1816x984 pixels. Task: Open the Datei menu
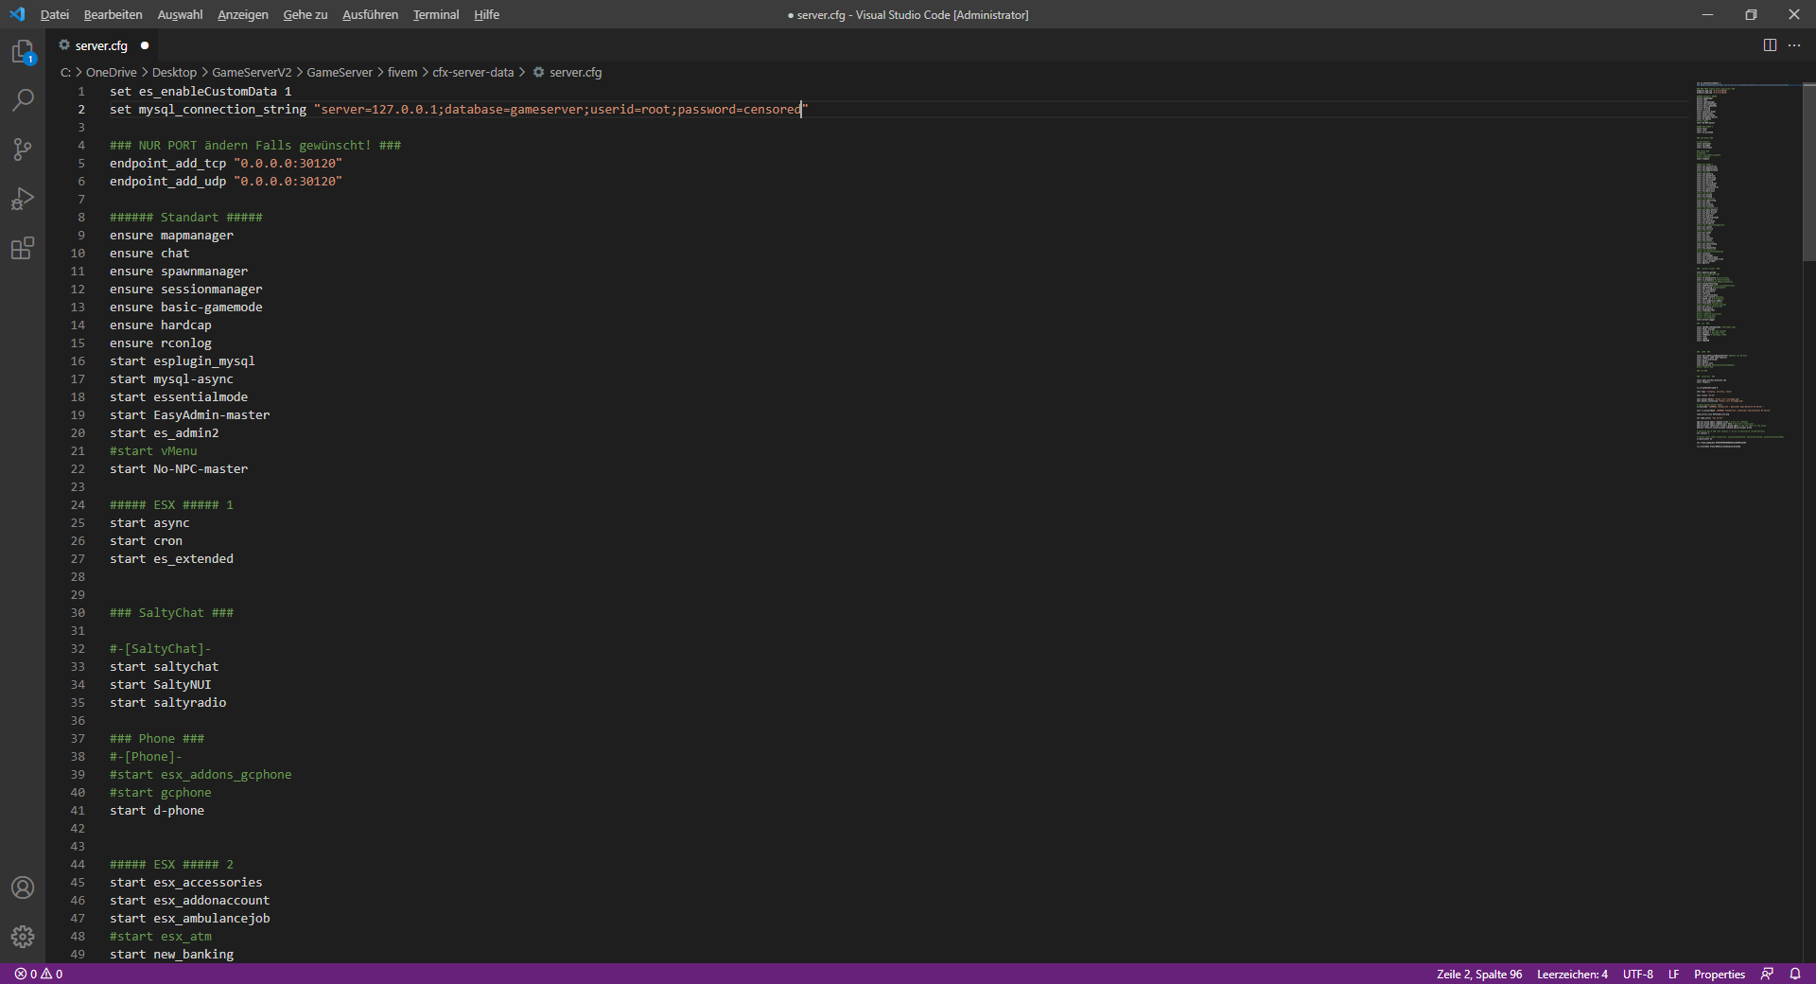click(55, 14)
